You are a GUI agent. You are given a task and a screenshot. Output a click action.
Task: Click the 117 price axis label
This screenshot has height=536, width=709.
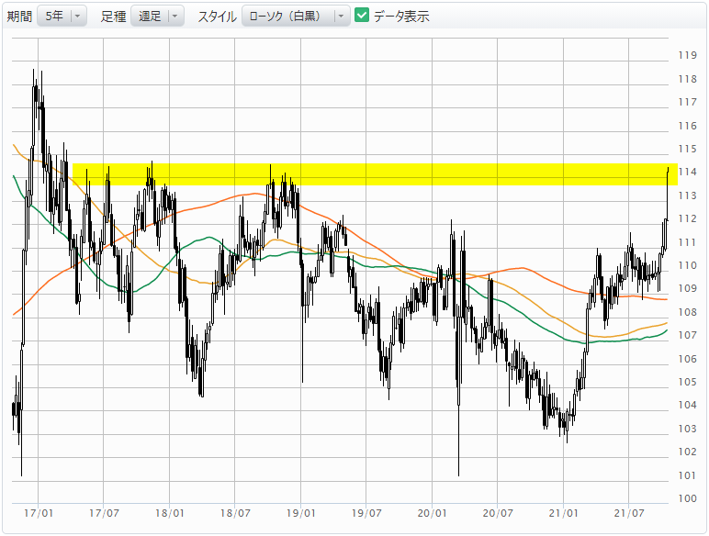pos(687,102)
